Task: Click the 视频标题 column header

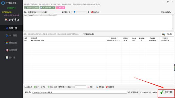Action: (34, 38)
